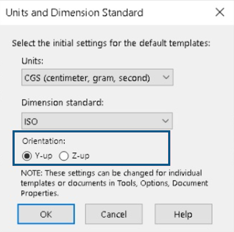The image size is (234, 232).
Task: Open the Dimension standard combo box
Action: click(97, 121)
